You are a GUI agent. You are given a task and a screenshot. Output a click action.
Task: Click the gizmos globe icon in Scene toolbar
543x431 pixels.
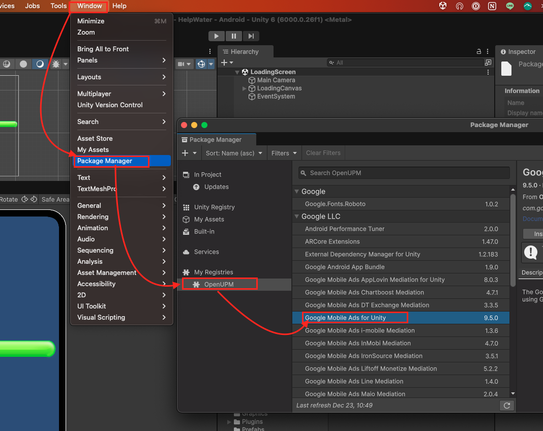201,64
